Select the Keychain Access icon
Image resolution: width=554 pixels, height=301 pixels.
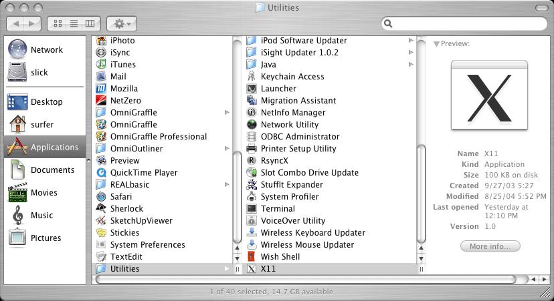[x=252, y=77]
